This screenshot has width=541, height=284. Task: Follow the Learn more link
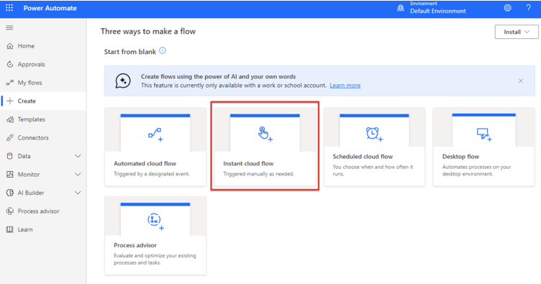(345, 86)
